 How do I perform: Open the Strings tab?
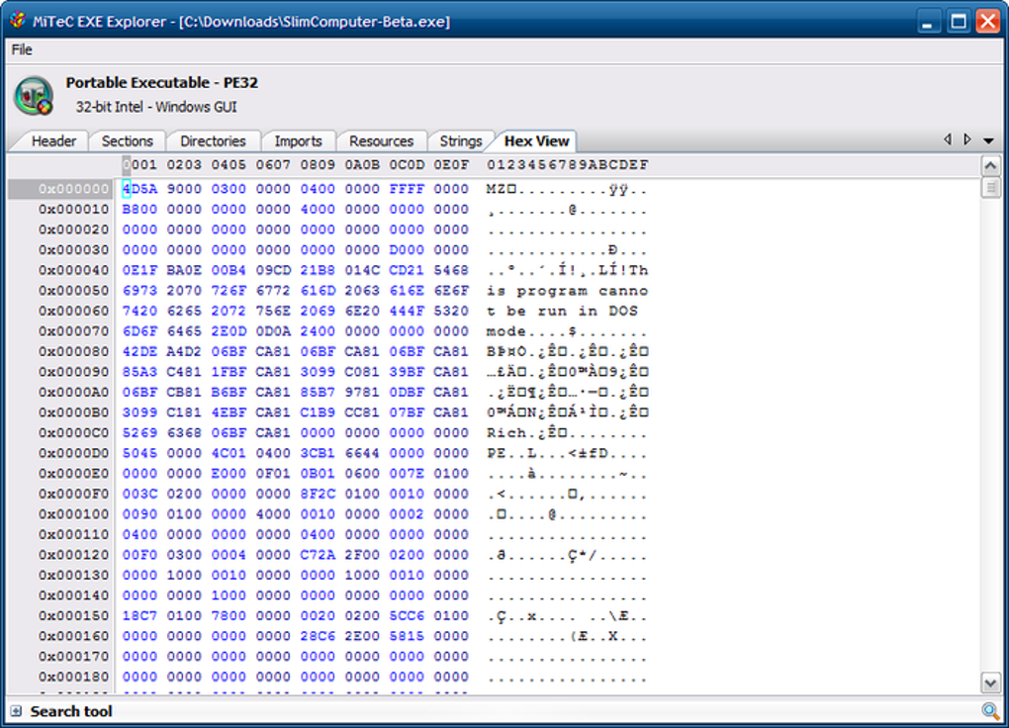pyautogui.click(x=460, y=141)
